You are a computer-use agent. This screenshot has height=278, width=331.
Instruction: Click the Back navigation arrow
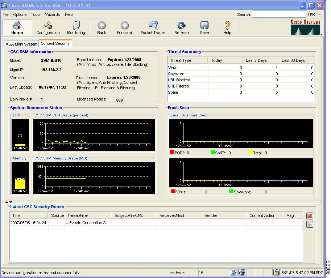pyautogui.click(x=102, y=27)
